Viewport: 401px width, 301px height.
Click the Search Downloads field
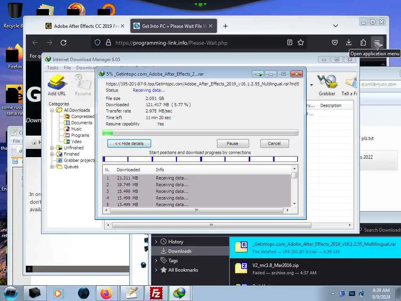click(x=379, y=230)
